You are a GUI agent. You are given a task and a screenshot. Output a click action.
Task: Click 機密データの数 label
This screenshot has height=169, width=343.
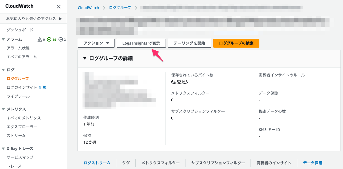pos(272,111)
